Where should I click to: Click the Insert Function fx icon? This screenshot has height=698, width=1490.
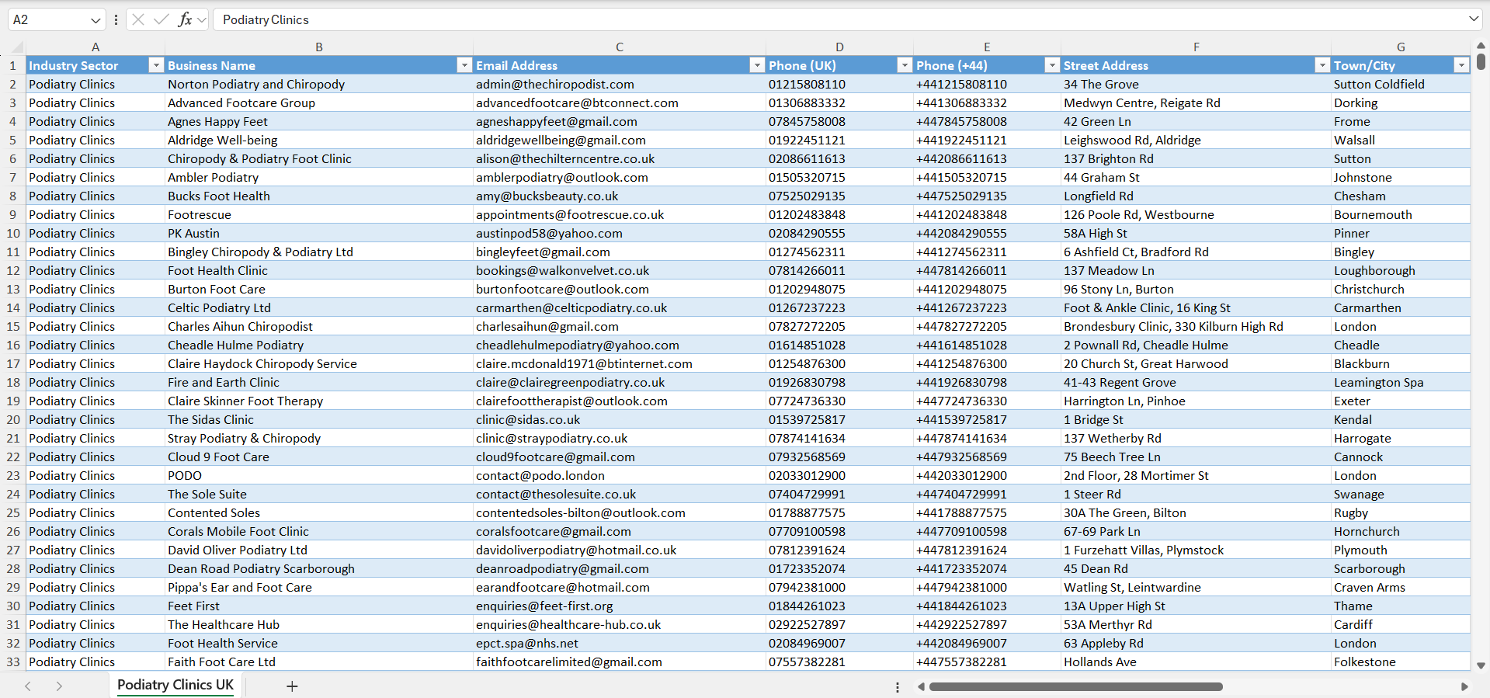pos(185,19)
